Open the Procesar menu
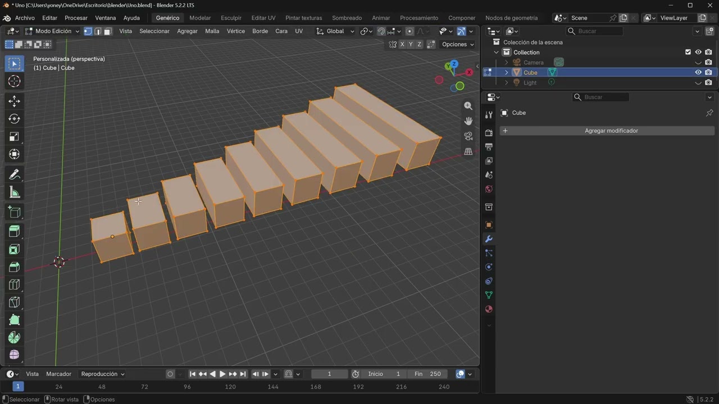This screenshot has height=404, width=719. [76, 18]
